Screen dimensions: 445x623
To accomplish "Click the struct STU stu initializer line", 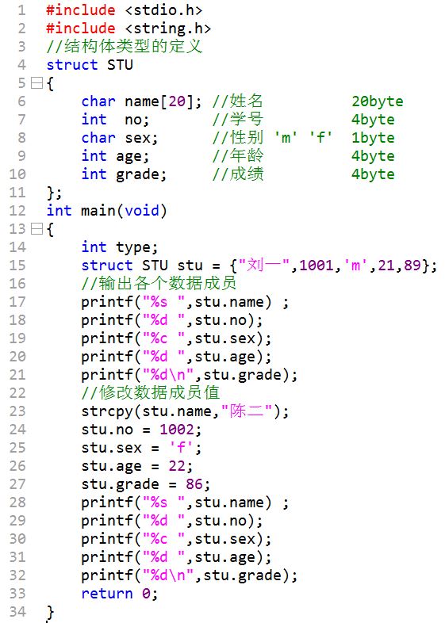I will click(259, 266).
